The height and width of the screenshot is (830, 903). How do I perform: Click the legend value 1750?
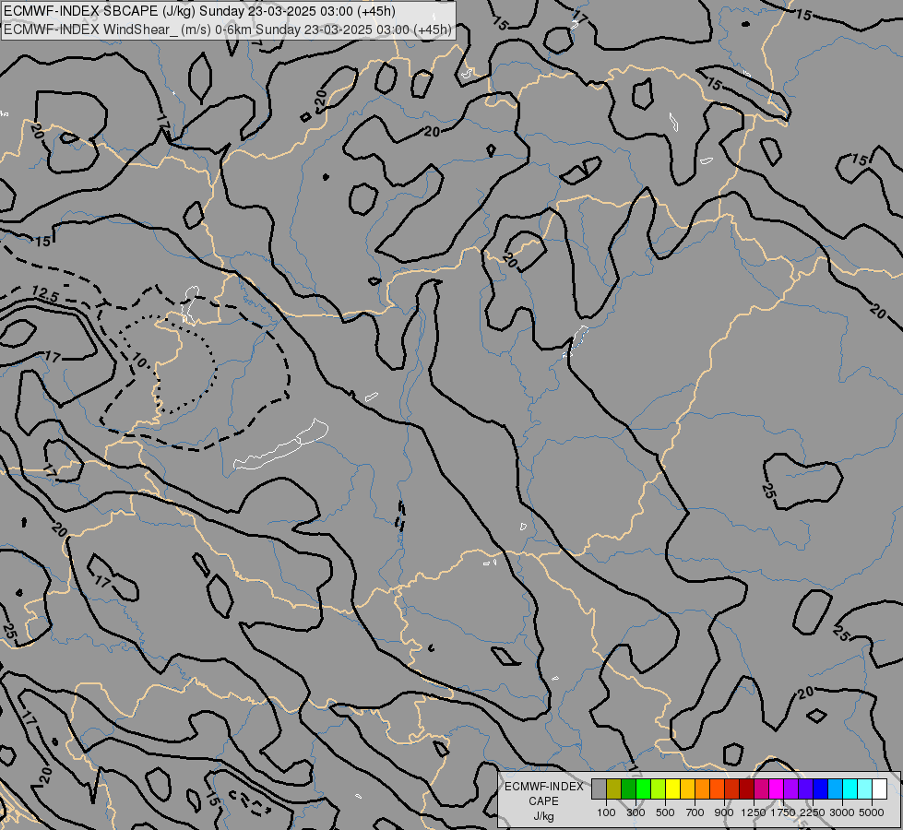[783, 812]
